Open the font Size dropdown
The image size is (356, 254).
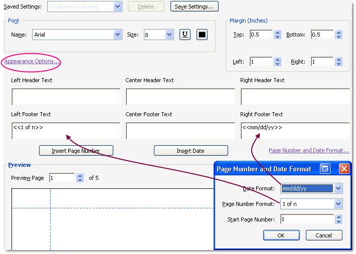click(x=169, y=35)
